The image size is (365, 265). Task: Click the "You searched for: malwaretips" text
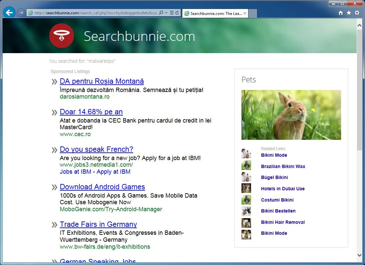coord(82,61)
